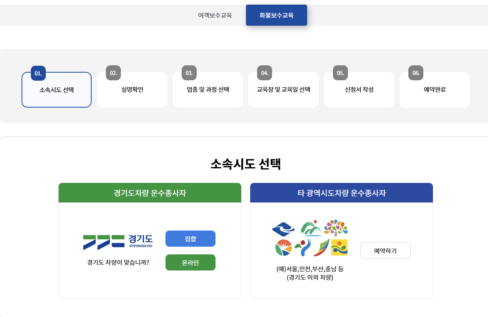The width and height of the screenshot is (488, 317).
Task: Jump to step 05 신청서 작성
Action: point(359,90)
